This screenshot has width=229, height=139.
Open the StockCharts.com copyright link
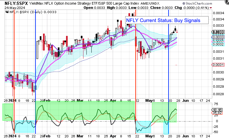tap(210, 3)
